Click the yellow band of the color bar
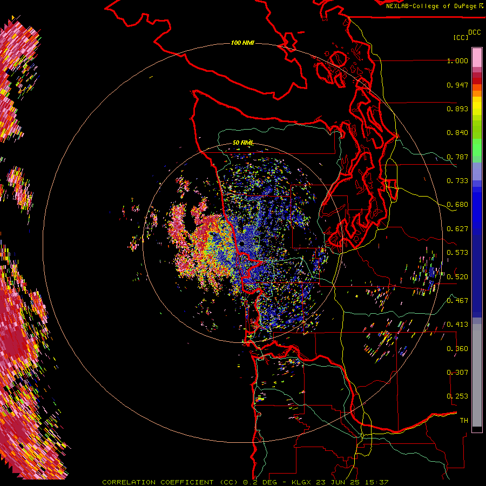The width and height of the screenshot is (486, 486). coord(477,106)
